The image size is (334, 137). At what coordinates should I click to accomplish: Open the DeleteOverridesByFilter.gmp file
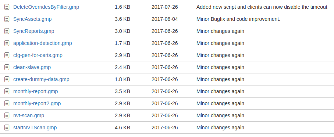46,7
